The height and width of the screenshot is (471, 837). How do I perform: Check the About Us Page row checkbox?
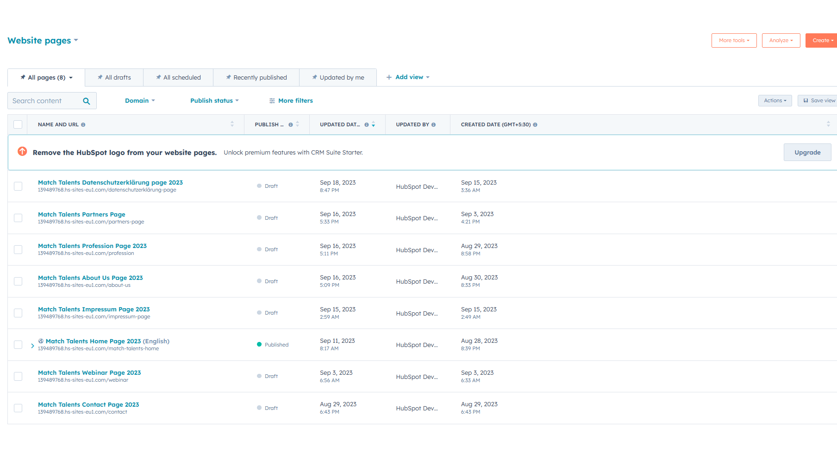click(x=18, y=281)
